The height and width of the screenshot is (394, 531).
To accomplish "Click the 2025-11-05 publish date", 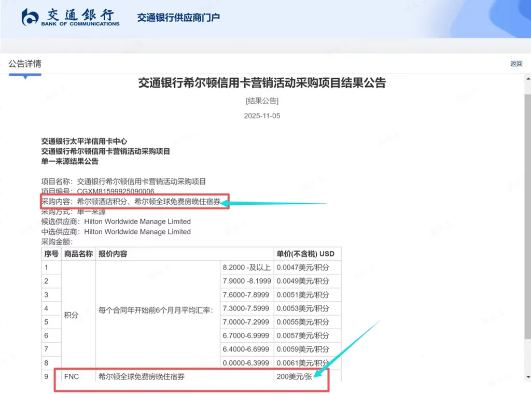I will click(262, 116).
